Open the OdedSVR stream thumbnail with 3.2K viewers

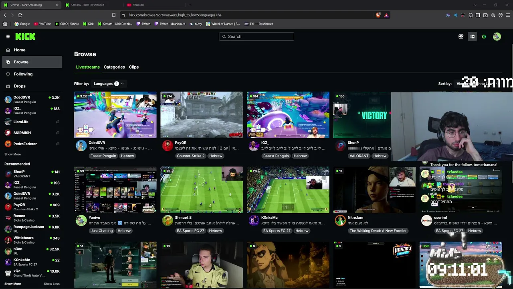115,115
